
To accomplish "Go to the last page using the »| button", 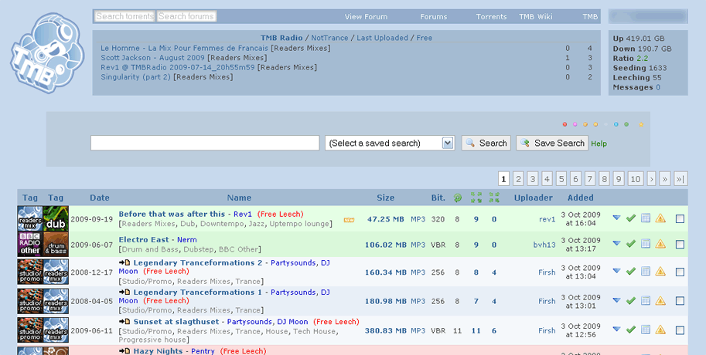I will pos(680,179).
